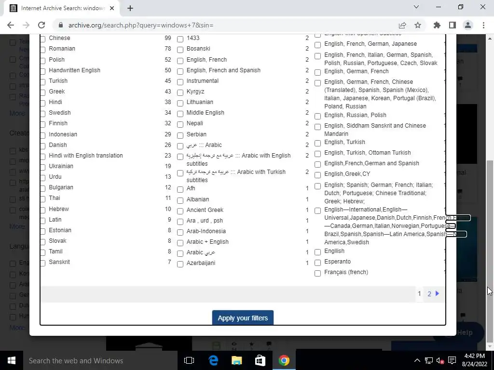Click the Engllish label

click(x=334, y=251)
